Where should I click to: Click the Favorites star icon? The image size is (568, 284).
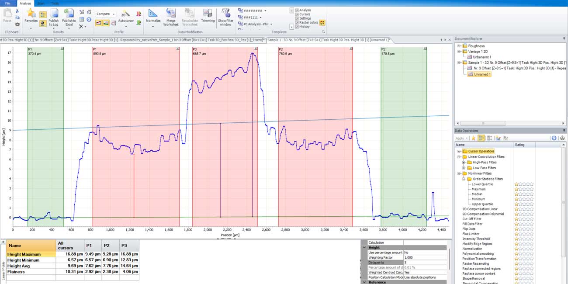(31, 14)
